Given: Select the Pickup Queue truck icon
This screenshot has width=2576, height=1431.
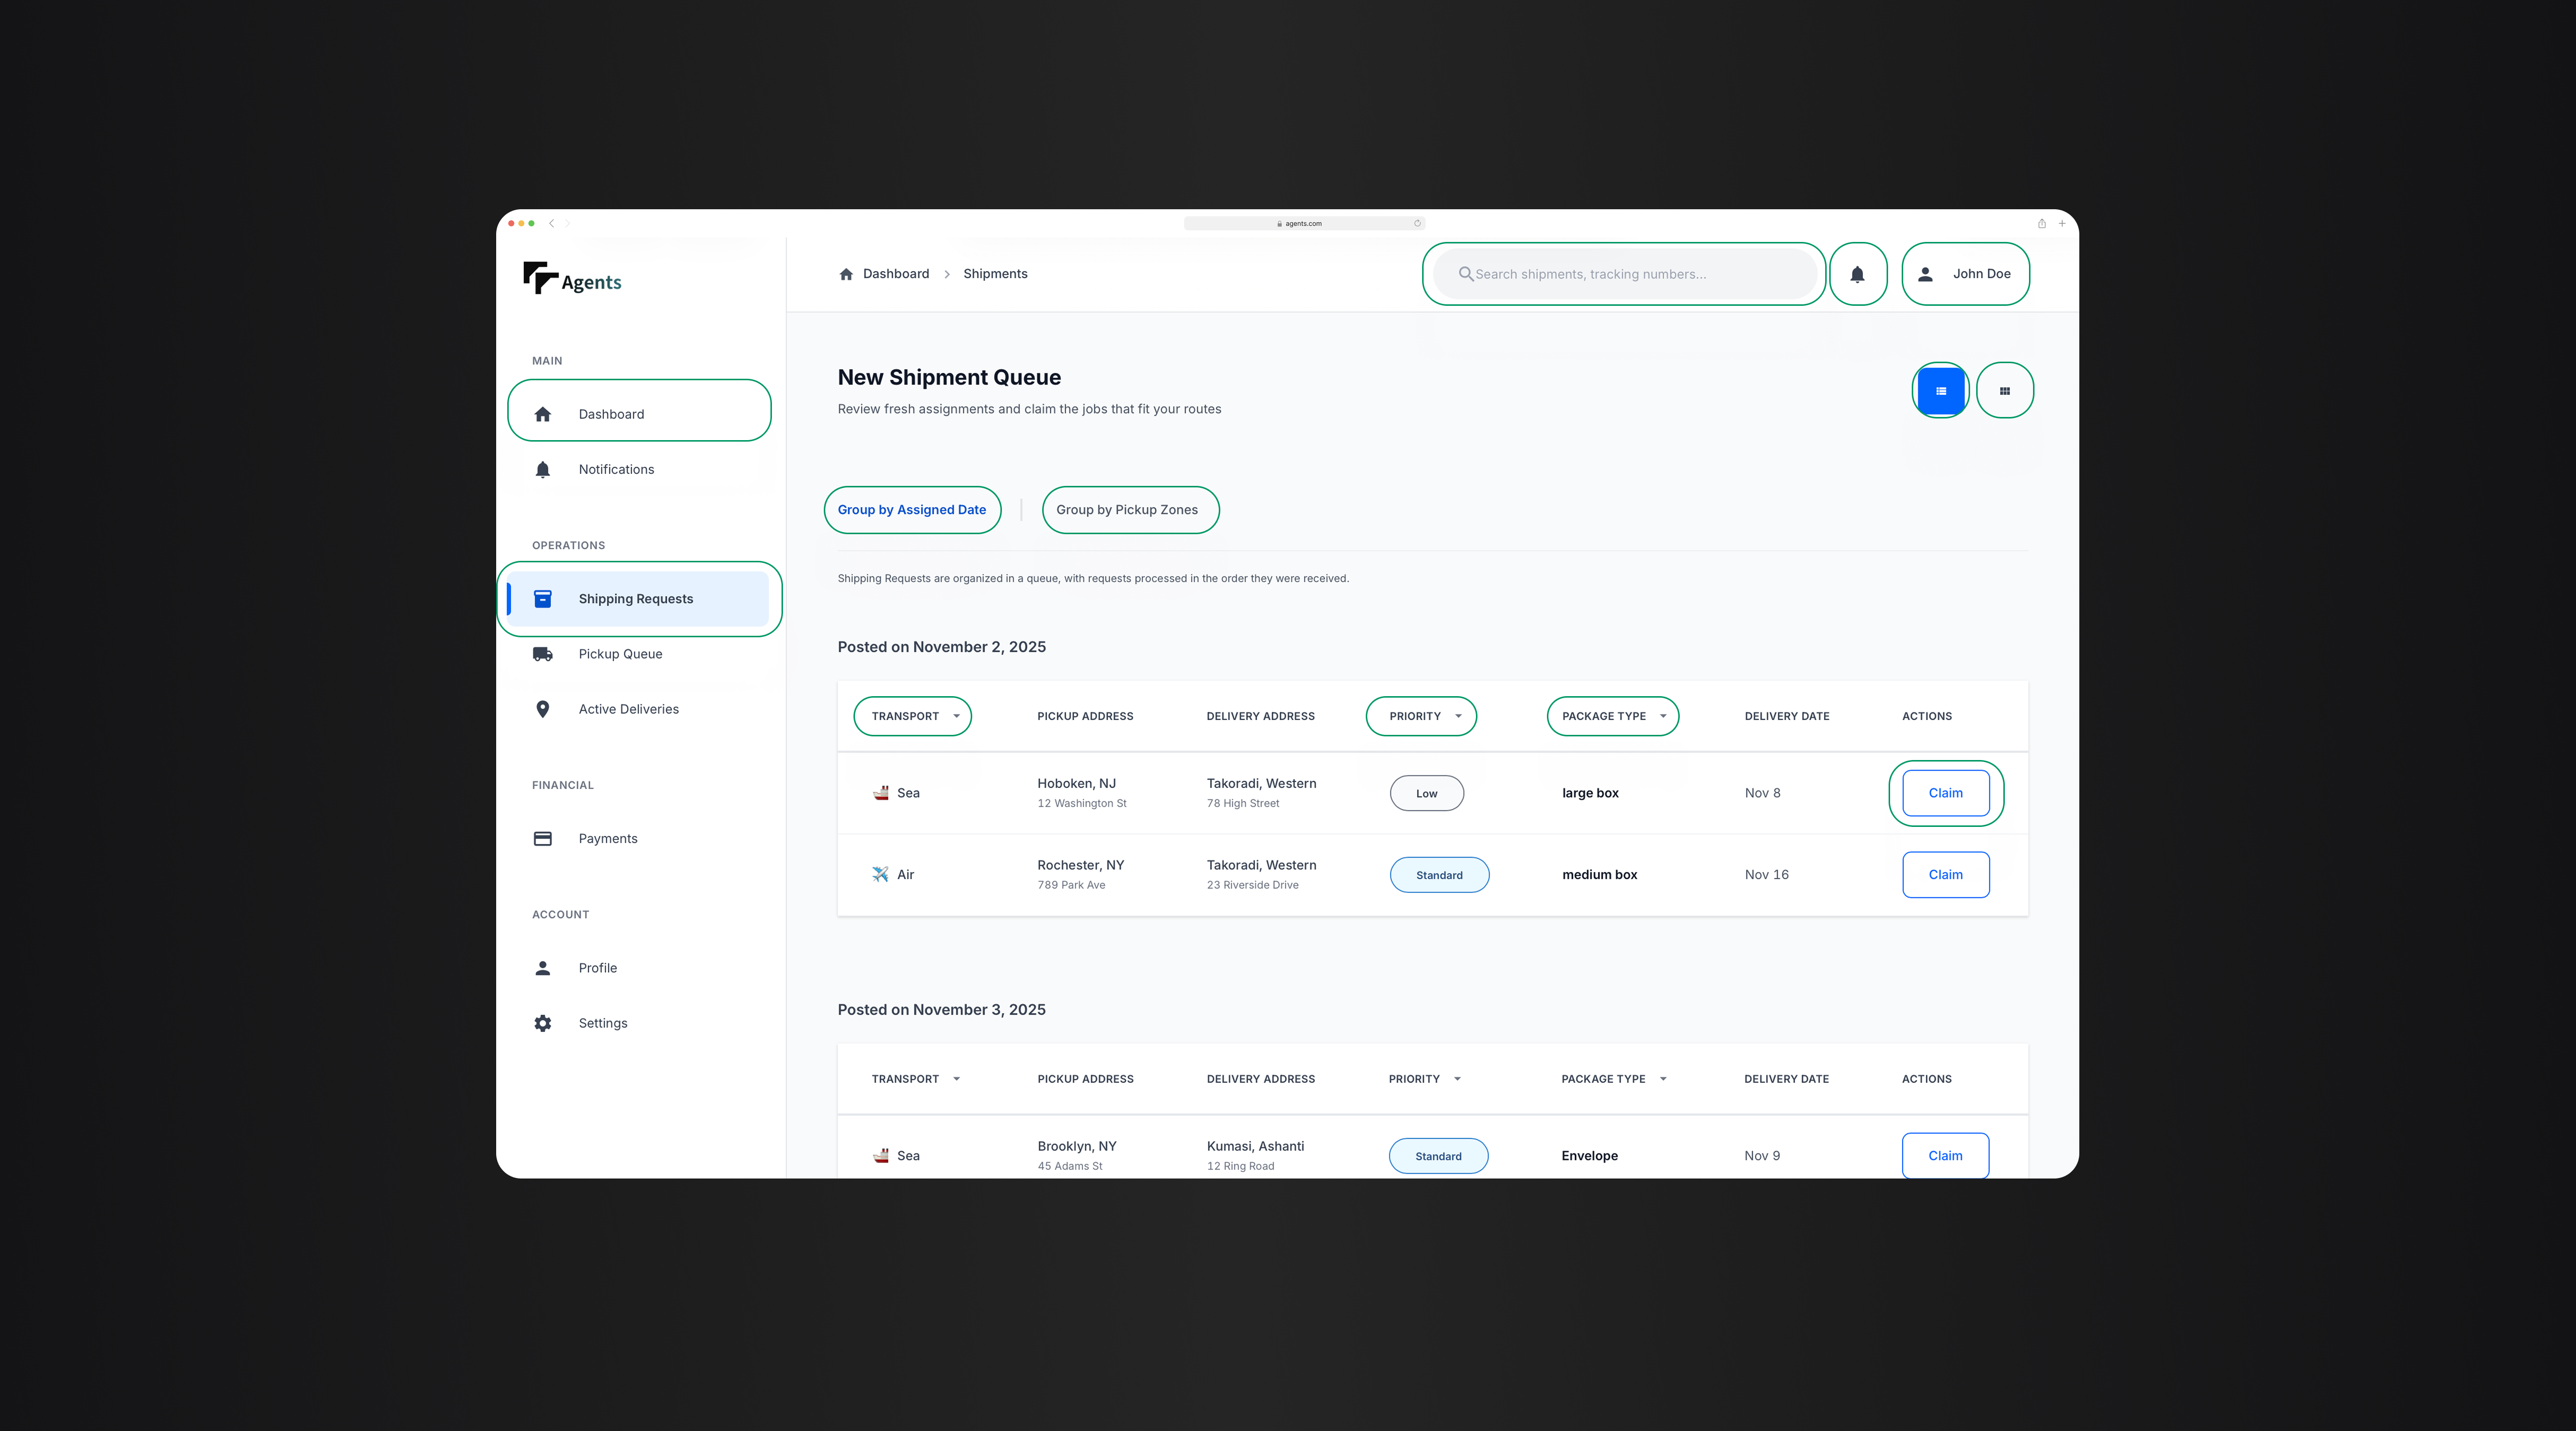Looking at the screenshot, I should (x=543, y=653).
